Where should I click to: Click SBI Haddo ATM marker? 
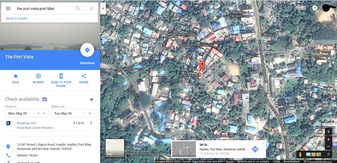(252, 14)
